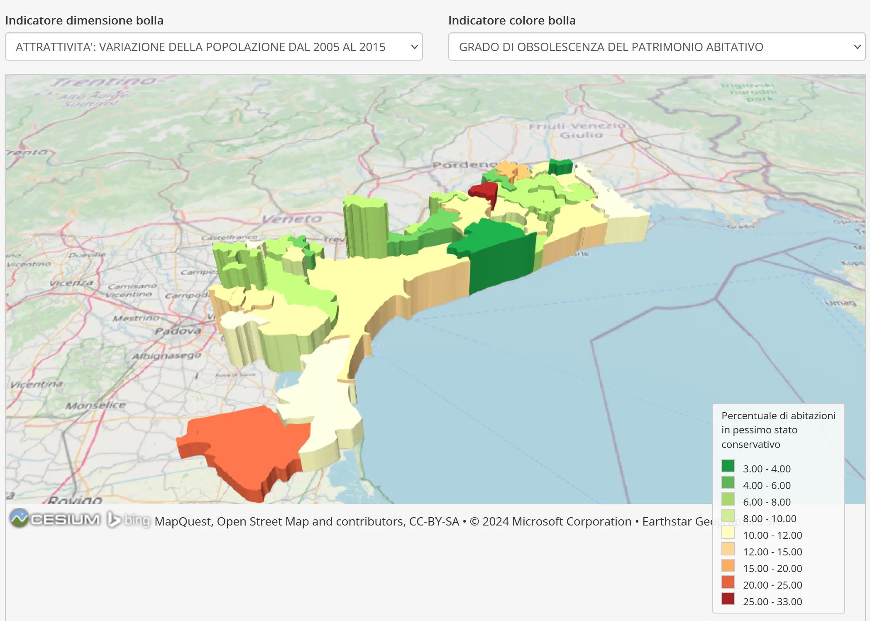Click the 'Veneto' region label

tap(292, 219)
